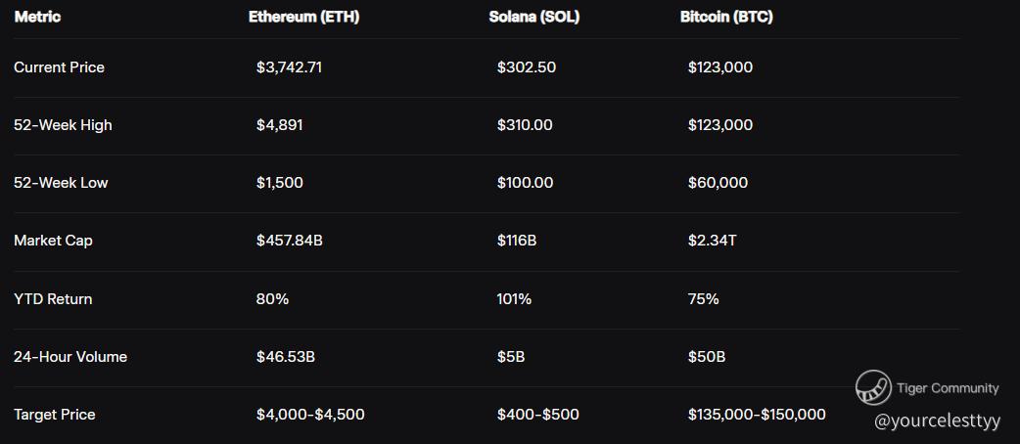The image size is (1020, 444).
Task: Click the 52-Week High row label
Action: point(63,125)
